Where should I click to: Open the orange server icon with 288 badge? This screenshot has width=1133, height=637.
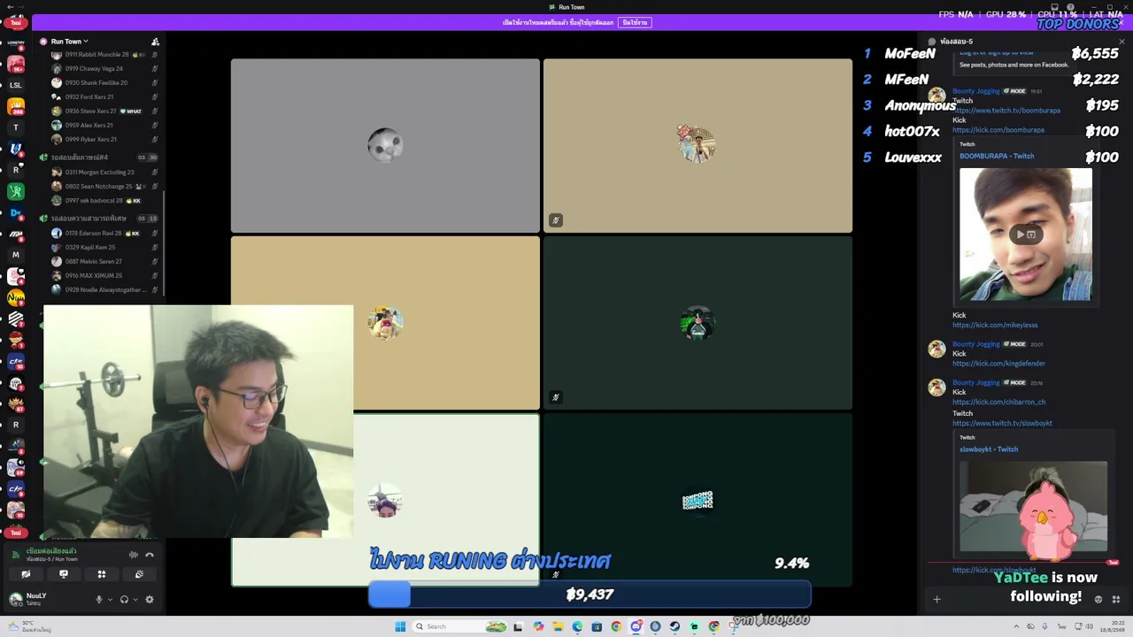click(x=15, y=106)
